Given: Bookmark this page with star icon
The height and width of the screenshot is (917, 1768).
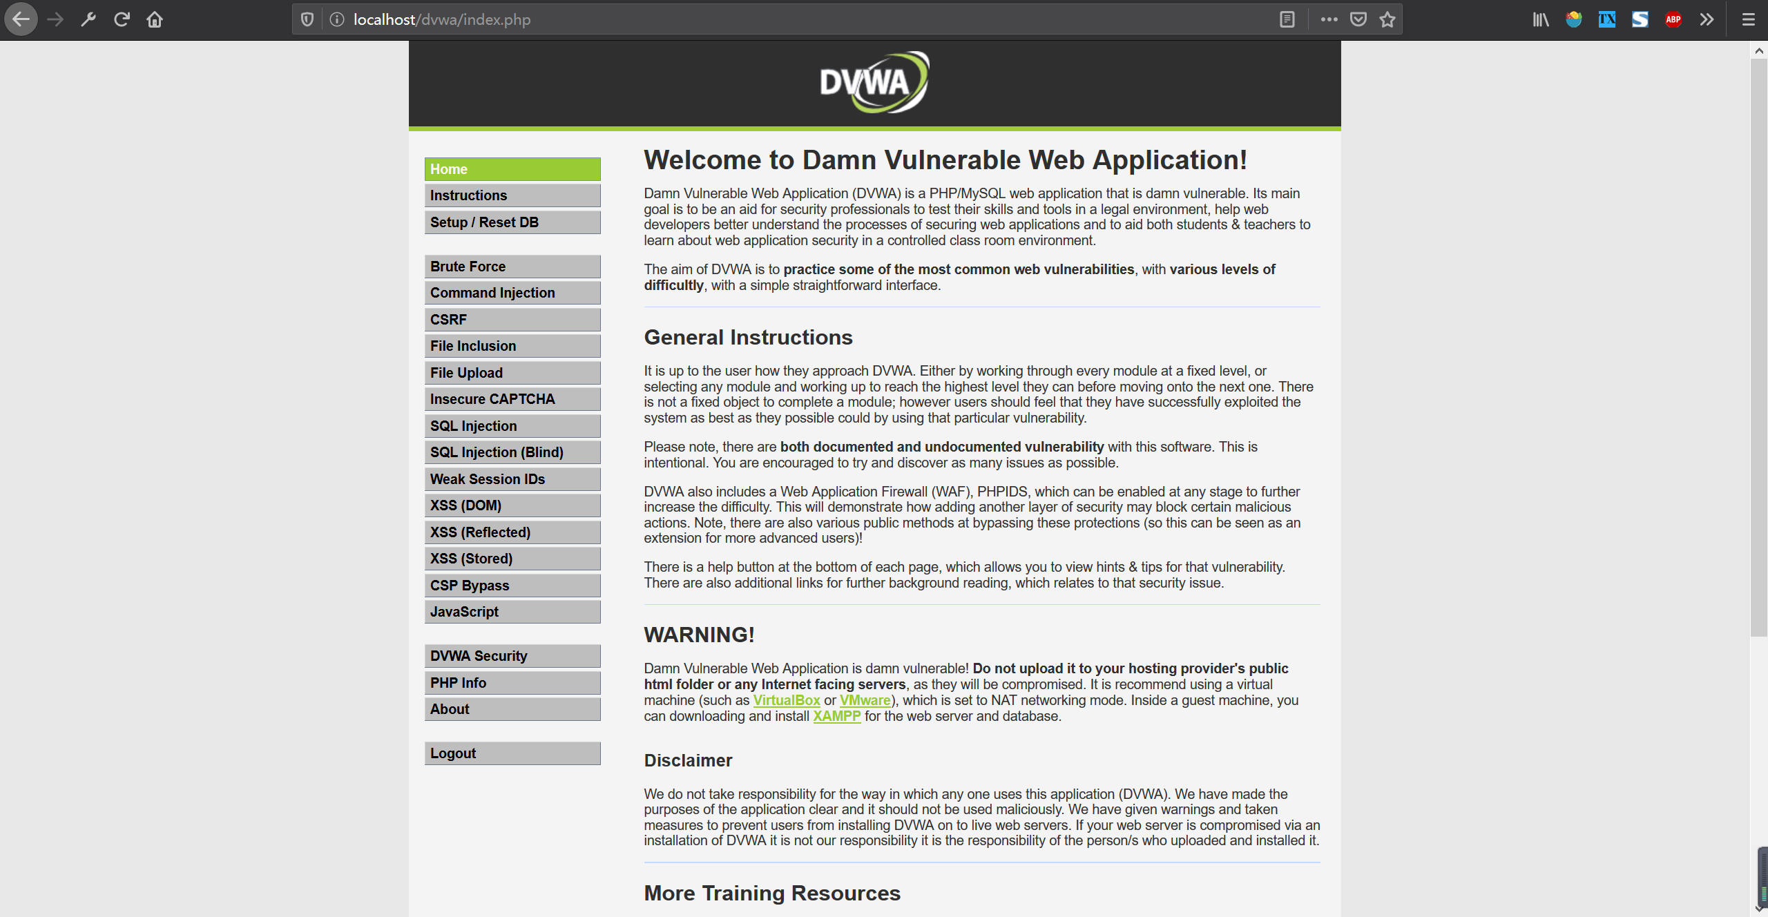Looking at the screenshot, I should 1387,19.
